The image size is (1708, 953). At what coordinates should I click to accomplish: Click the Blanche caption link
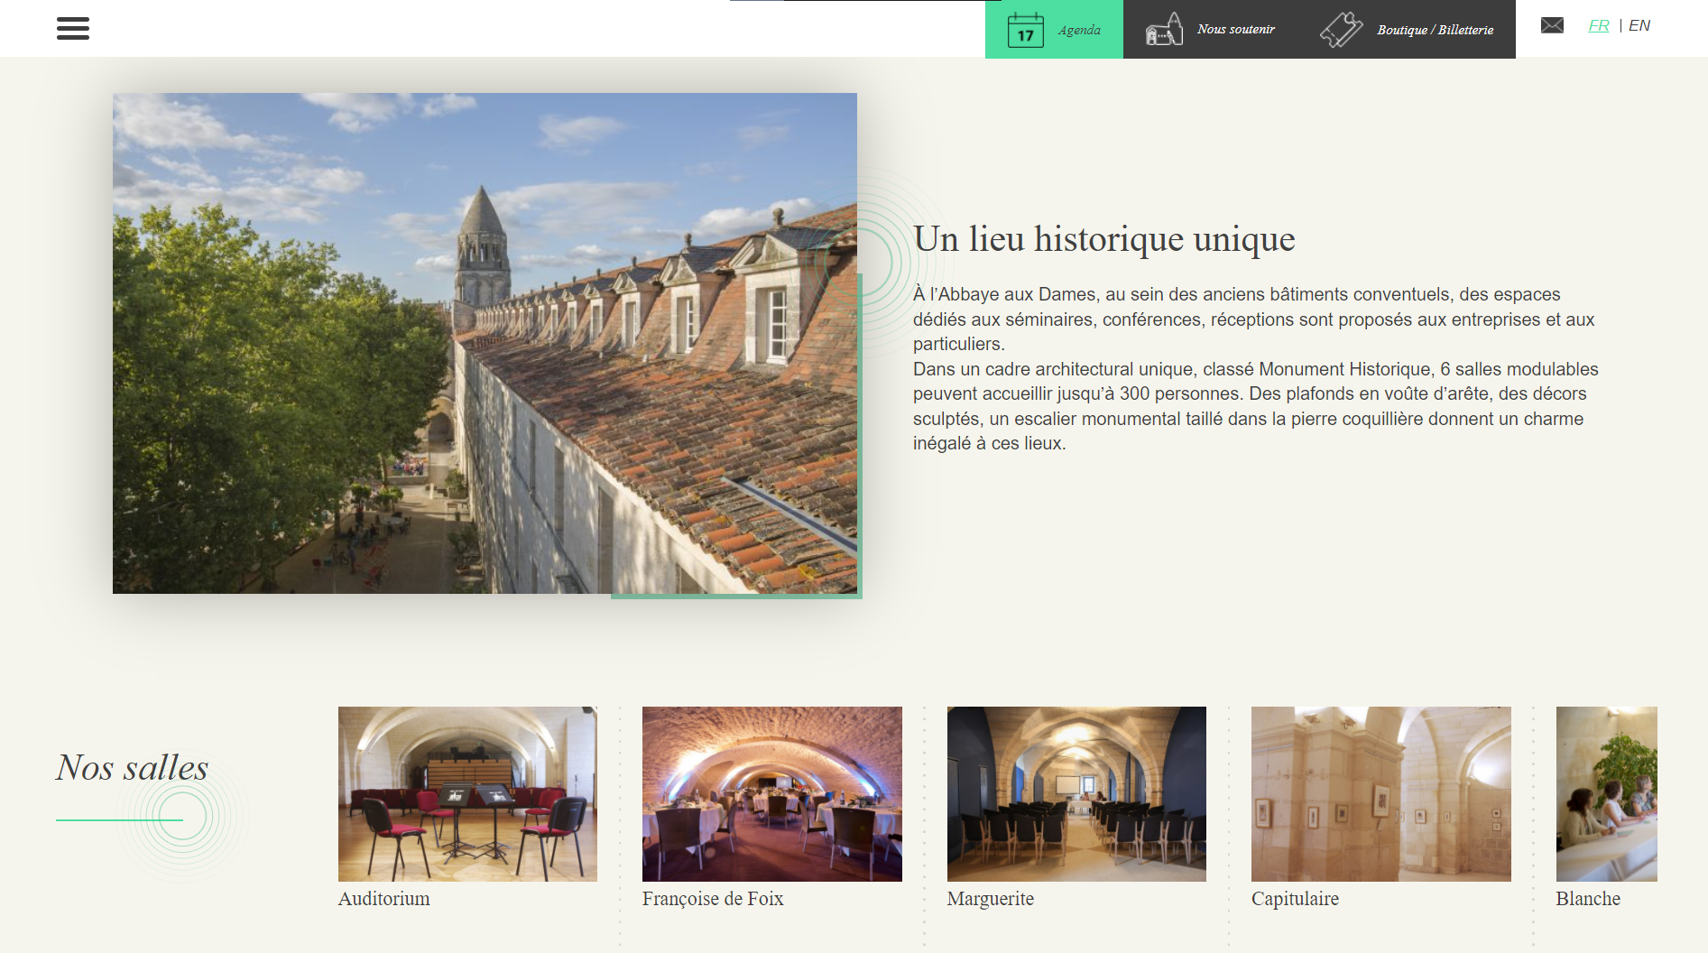1588,899
